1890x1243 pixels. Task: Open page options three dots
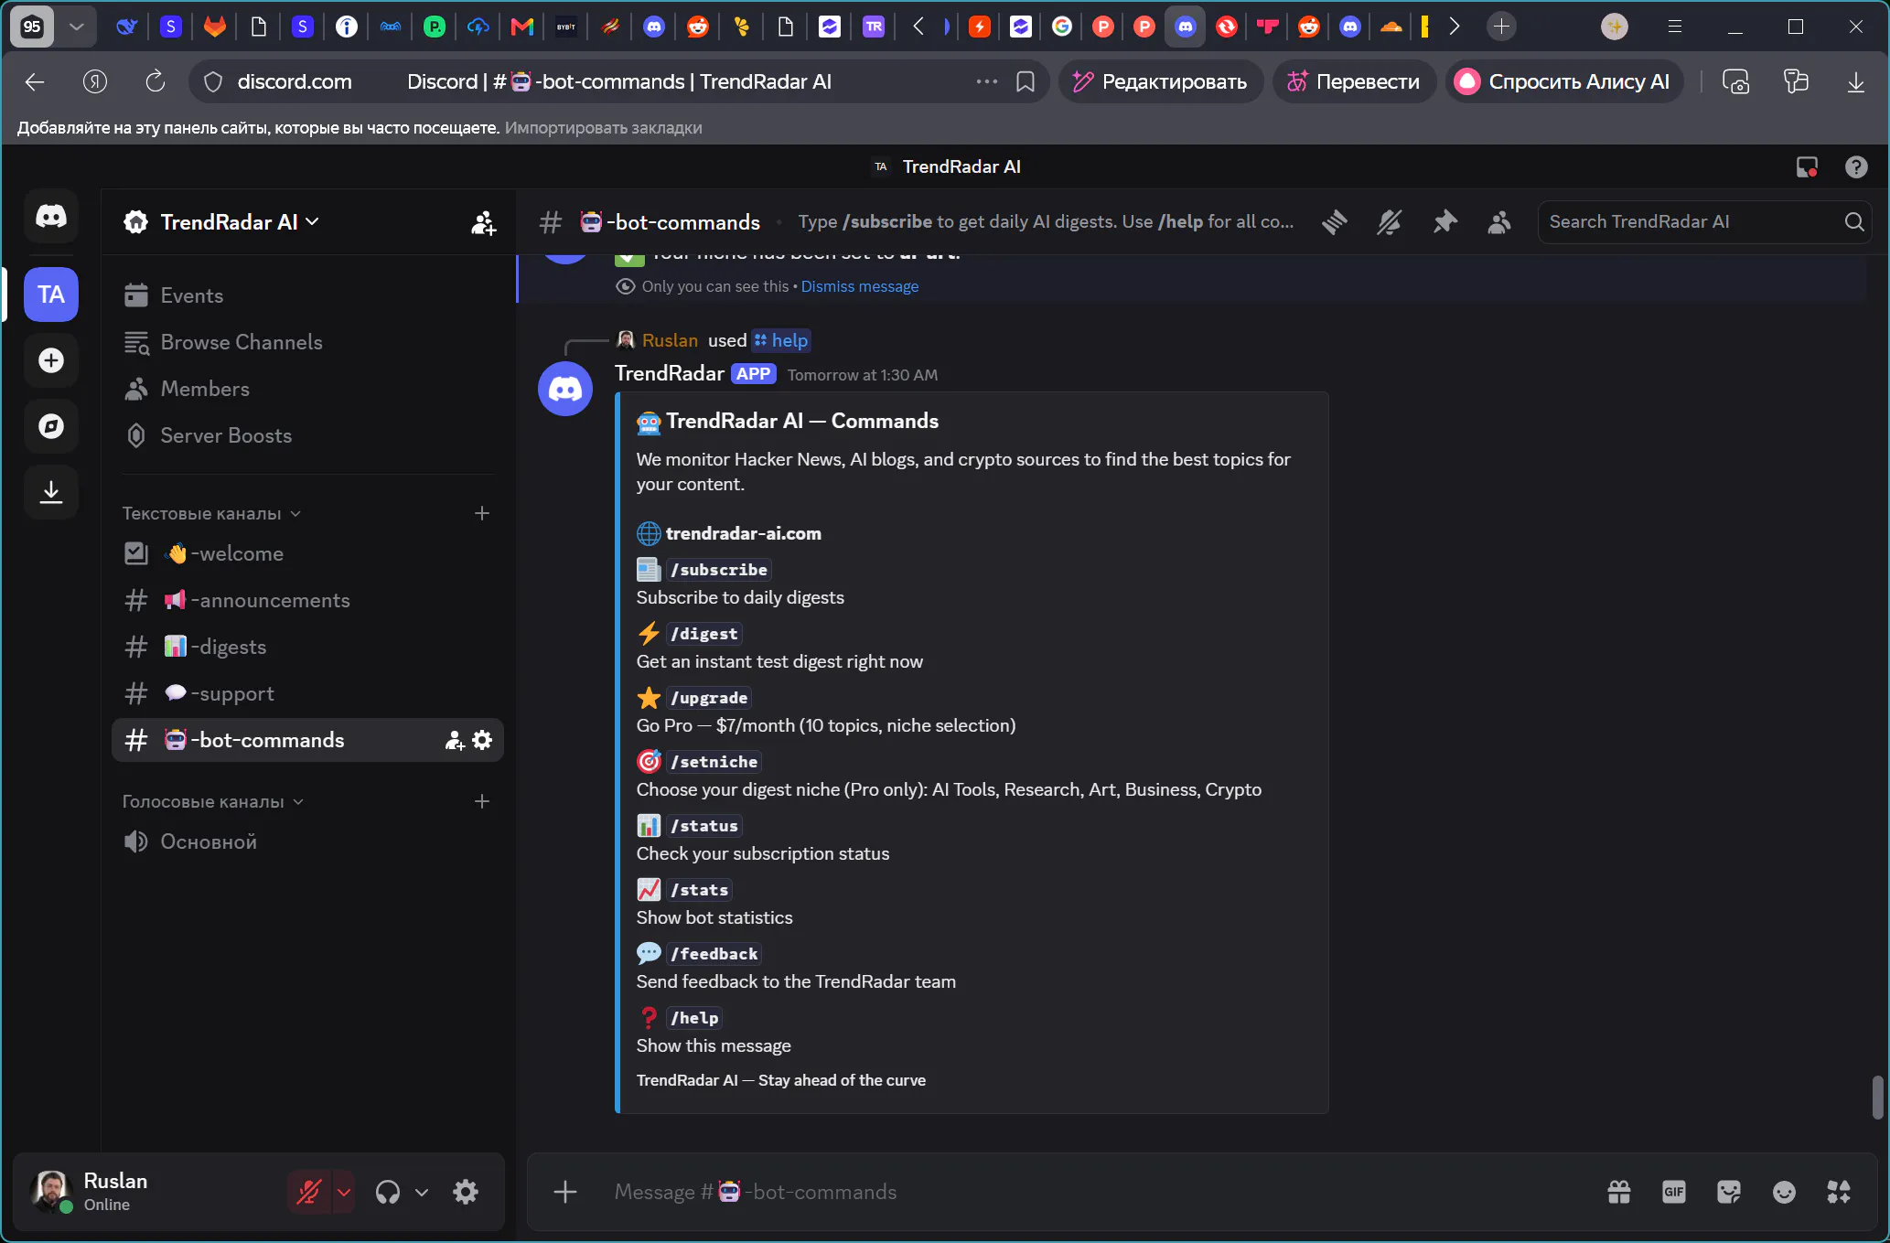coord(986,81)
